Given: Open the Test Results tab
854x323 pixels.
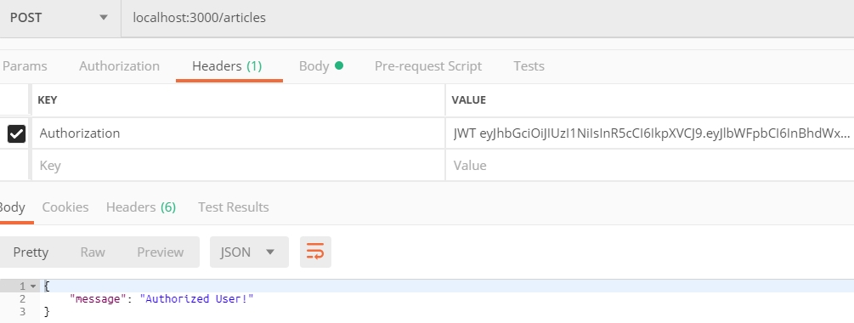Looking at the screenshot, I should pos(234,207).
